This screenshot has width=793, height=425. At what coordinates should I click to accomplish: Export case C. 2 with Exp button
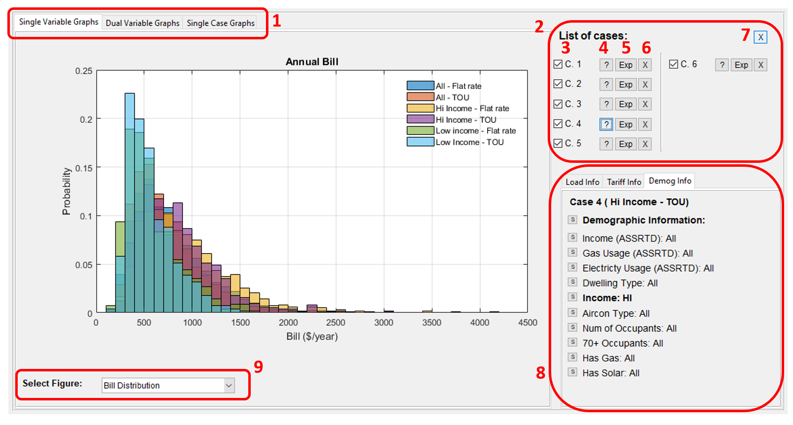[626, 85]
